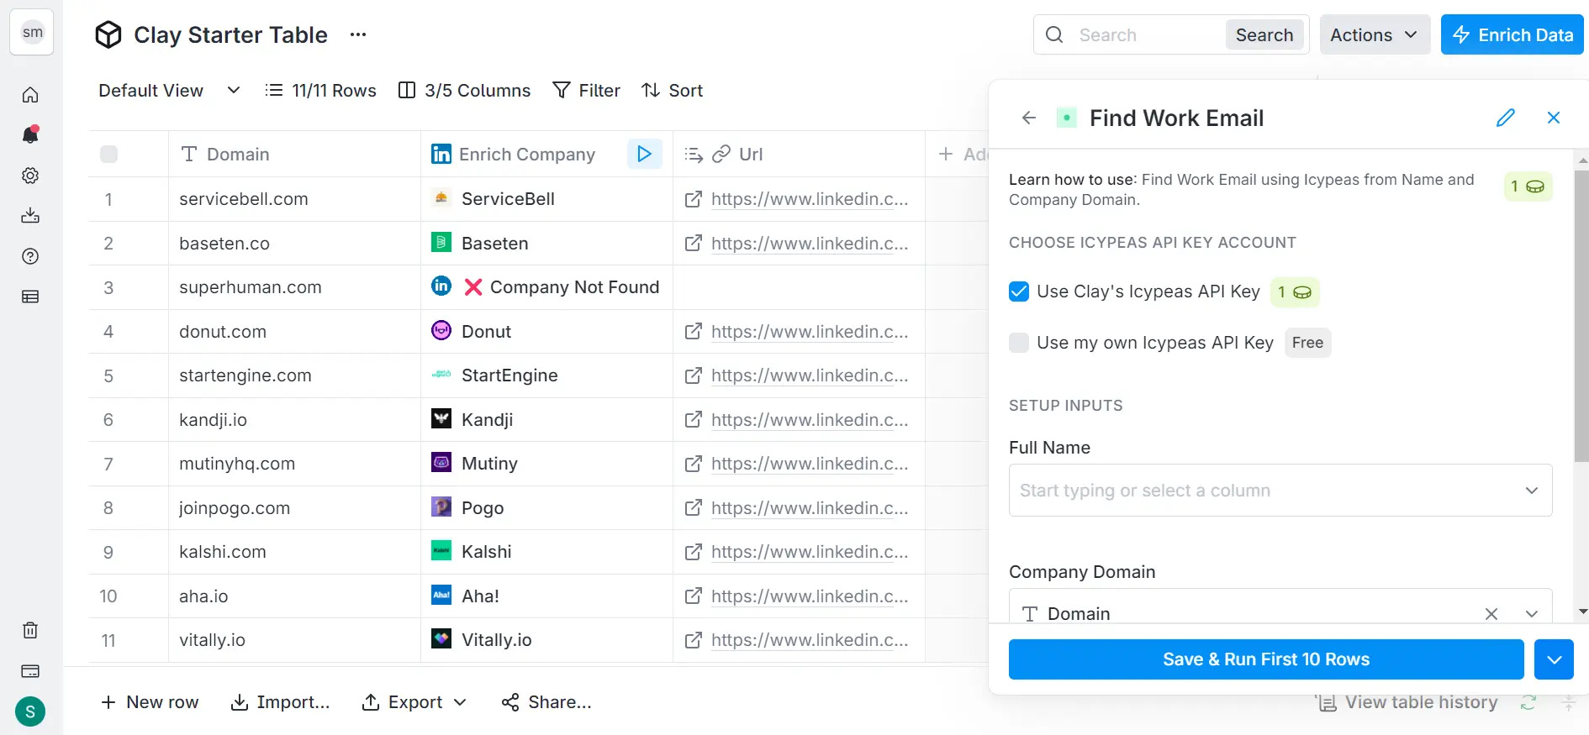Click the help question mark icon
Viewport: 1589px width, 735px height.
30,256
